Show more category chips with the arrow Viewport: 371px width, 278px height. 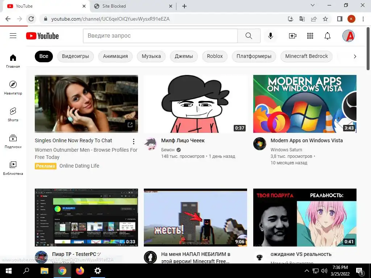click(355, 56)
